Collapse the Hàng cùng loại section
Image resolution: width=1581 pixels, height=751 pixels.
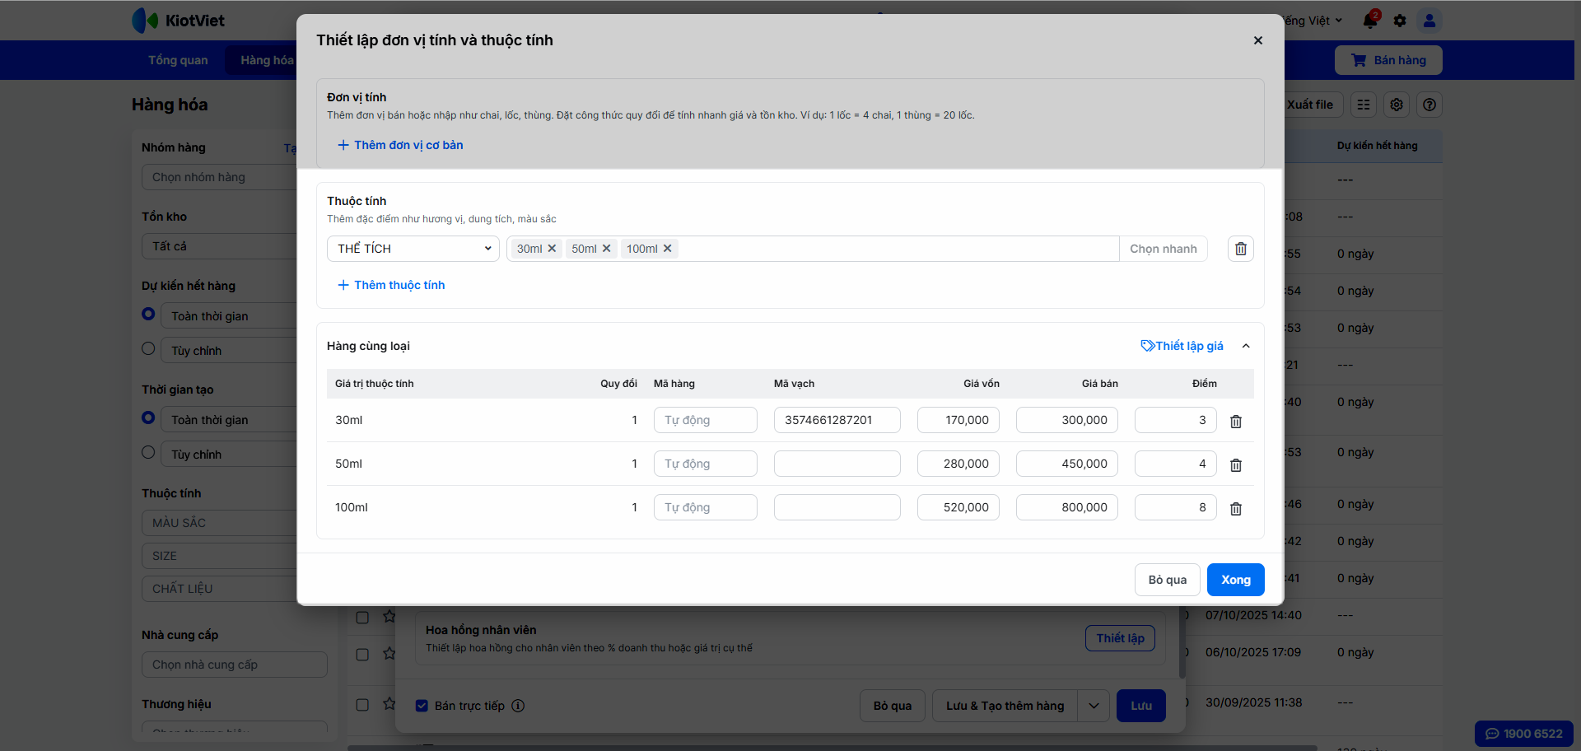click(1246, 346)
